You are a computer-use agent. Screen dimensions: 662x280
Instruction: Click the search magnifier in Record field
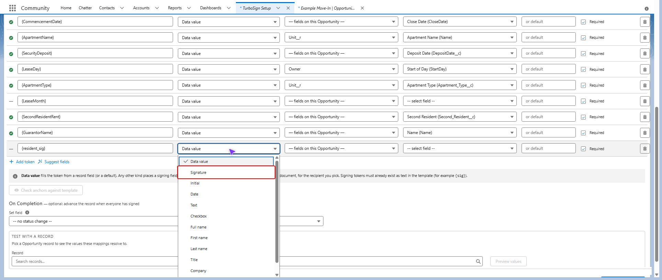(x=478, y=261)
